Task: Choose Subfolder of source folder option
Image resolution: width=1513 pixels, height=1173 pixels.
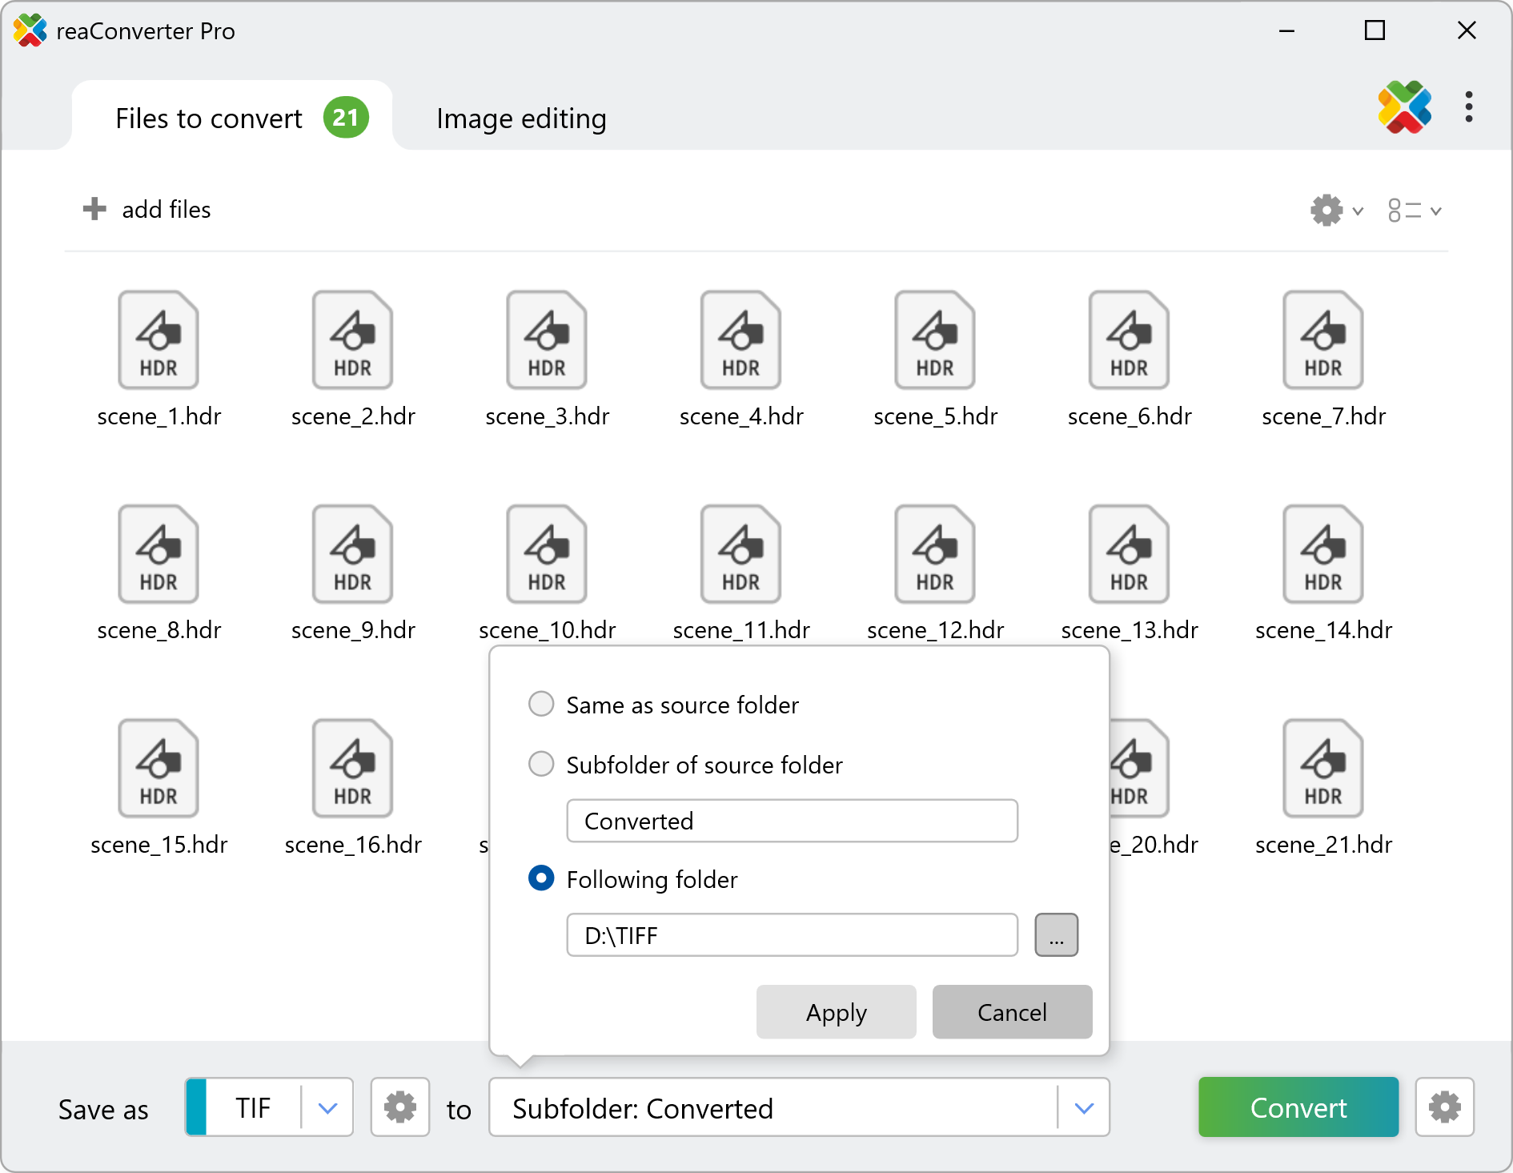Action: [542, 765]
